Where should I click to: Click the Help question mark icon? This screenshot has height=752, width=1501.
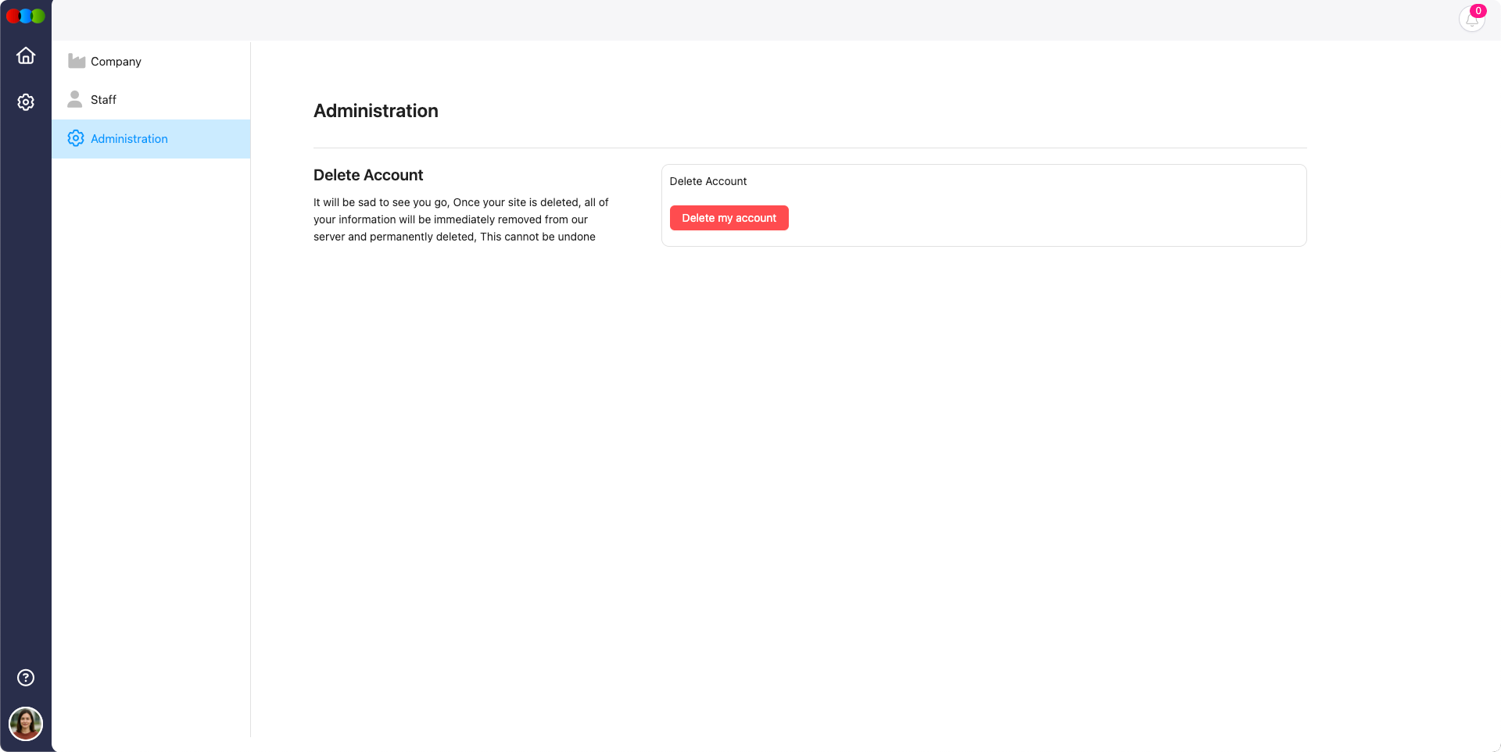tap(26, 678)
